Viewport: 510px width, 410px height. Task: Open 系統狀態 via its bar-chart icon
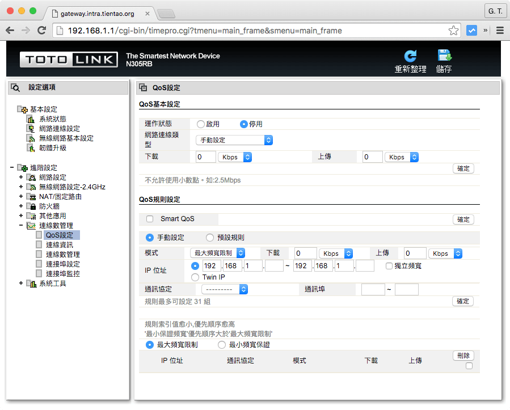pos(30,119)
